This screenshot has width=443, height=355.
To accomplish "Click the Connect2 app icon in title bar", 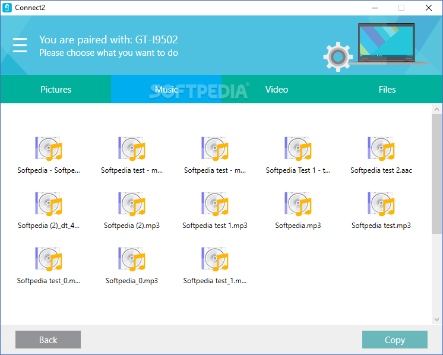I will (7, 8).
